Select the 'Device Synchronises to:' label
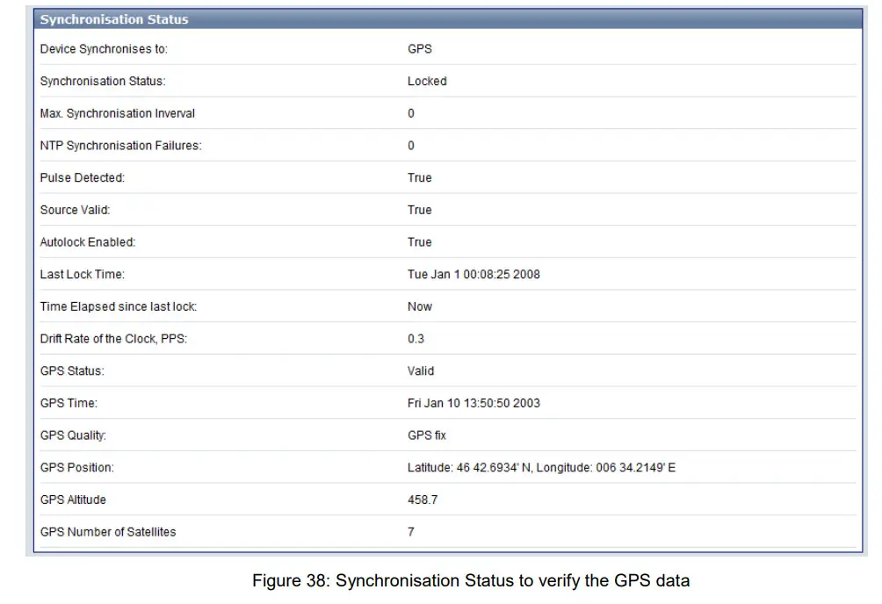882x604 pixels. pos(104,49)
